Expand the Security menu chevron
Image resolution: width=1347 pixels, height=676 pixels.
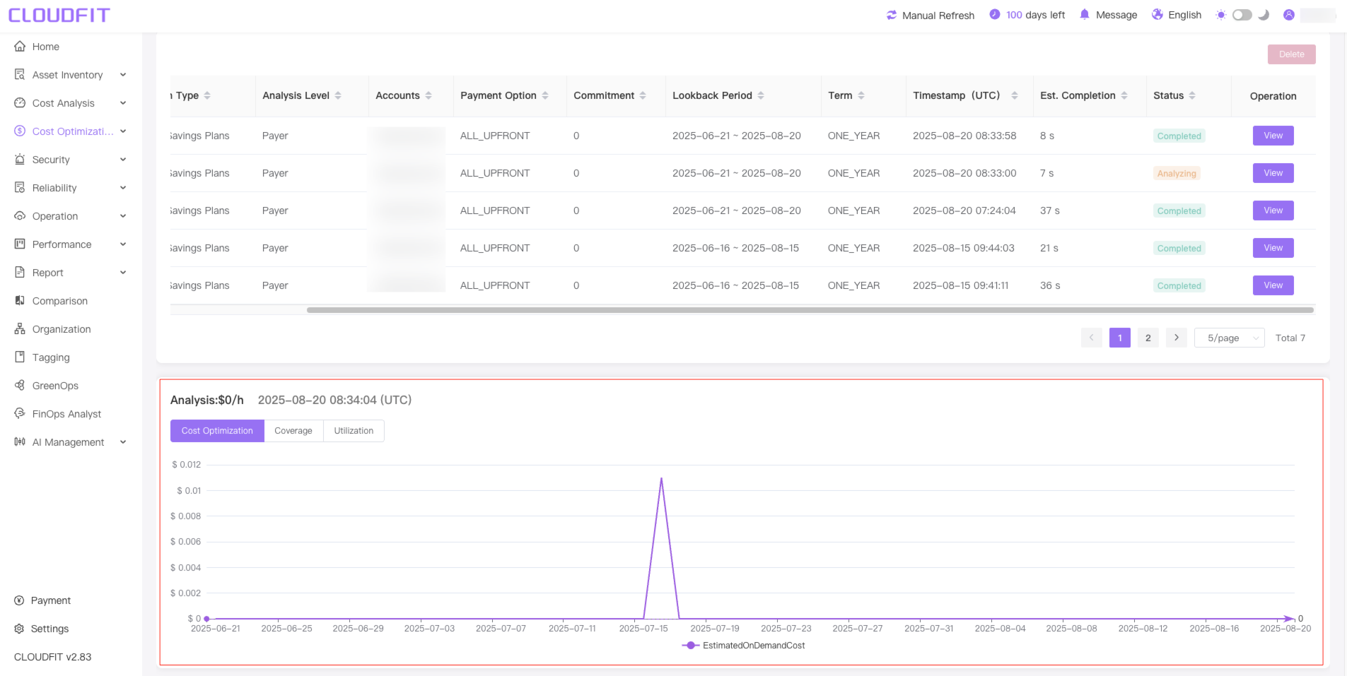coord(123,160)
